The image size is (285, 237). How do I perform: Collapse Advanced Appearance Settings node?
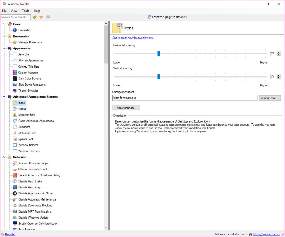[x=4, y=97]
